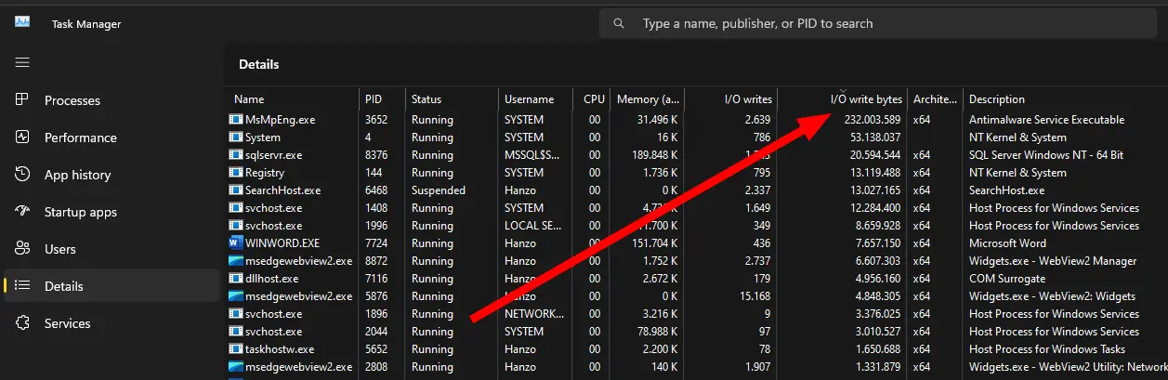Click the WINWORD.EXE Word icon
The height and width of the screenshot is (380, 1168).
coord(235,243)
